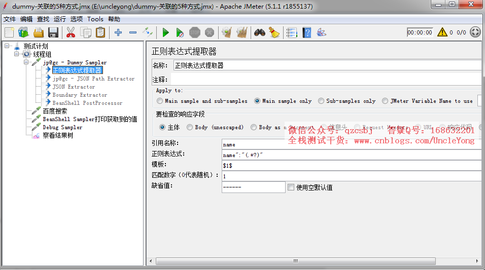The width and height of the screenshot is (485, 270).
Task: Open the 运行 menu
Action: (60, 19)
